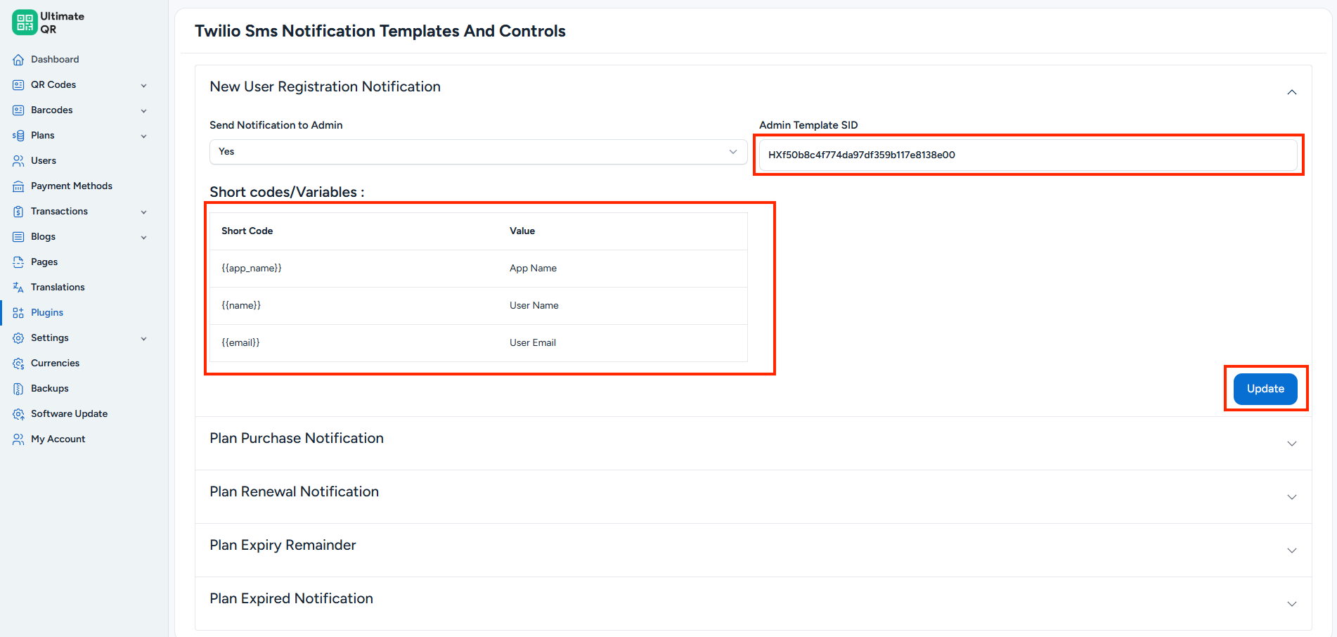1337x637 pixels.
Task: Expand the Transactions submenu chevron
Action: pyautogui.click(x=143, y=212)
